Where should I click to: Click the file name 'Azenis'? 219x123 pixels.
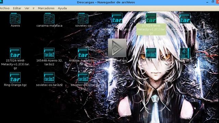tap(15, 26)
